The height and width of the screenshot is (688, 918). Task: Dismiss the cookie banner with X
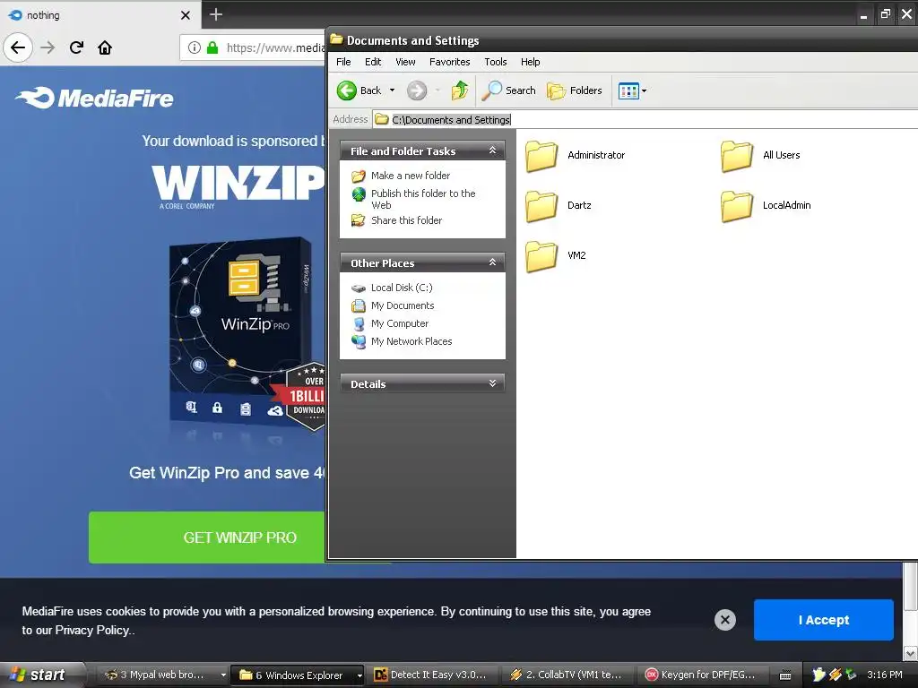[724, 620]
